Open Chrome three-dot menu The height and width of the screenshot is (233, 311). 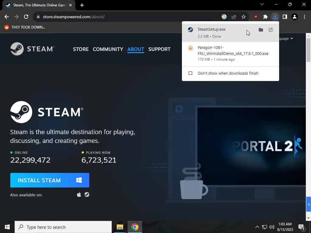(x=304, y=17)
